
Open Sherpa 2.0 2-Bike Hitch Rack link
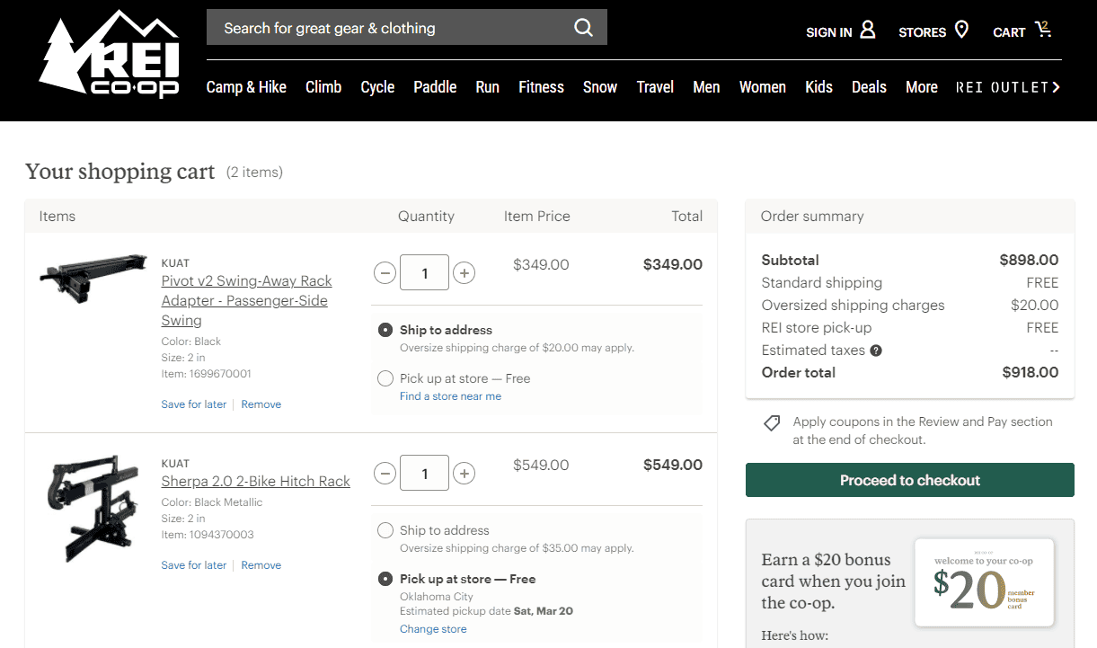point(255,482)
